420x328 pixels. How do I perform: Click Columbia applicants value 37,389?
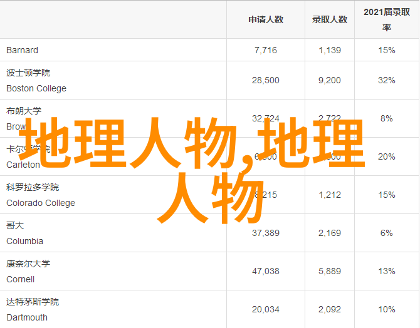[265, 233]
